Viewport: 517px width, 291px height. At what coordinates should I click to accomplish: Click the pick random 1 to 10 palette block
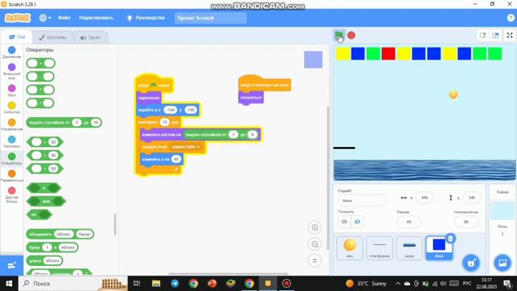click(64, 122)
